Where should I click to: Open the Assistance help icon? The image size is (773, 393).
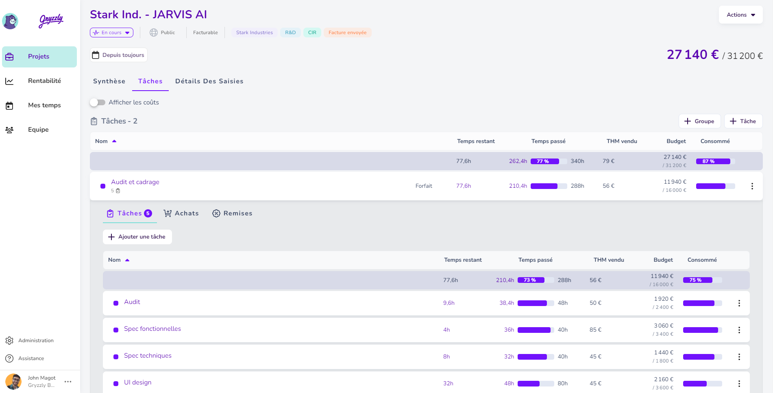9,358
